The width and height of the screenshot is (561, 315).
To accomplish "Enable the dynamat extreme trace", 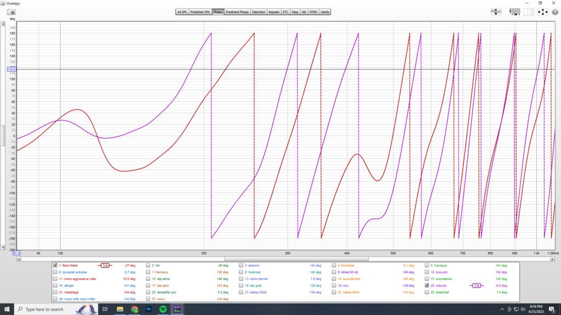I will (x=55, y=271).
